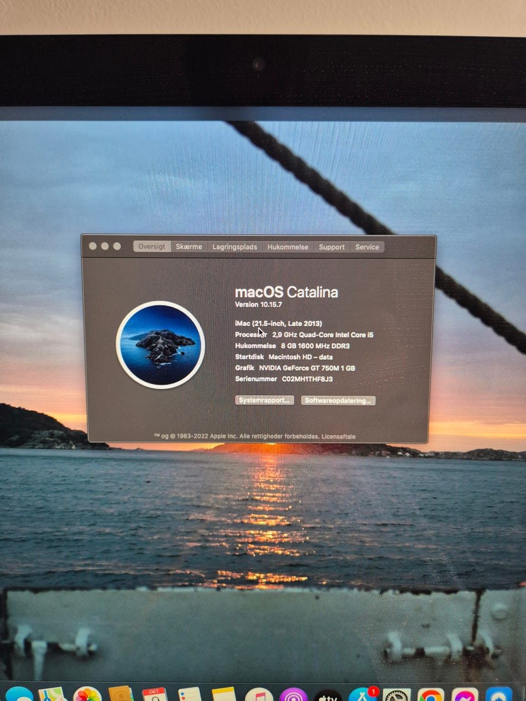
Task: Click the iMac (21.5-inch, Late 2013) text
Action: 278,324
